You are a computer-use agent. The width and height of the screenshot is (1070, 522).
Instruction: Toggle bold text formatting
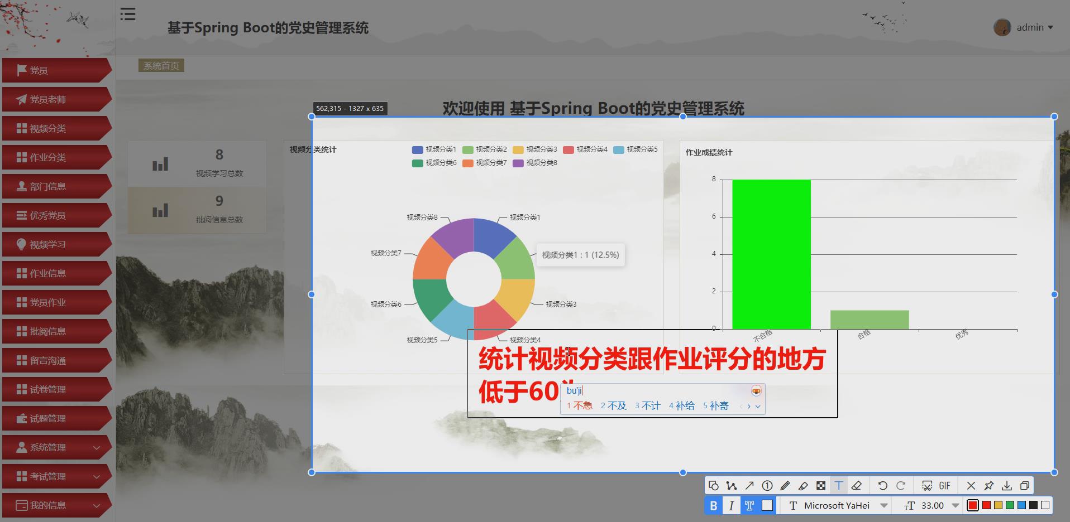[x=714, y=505]
